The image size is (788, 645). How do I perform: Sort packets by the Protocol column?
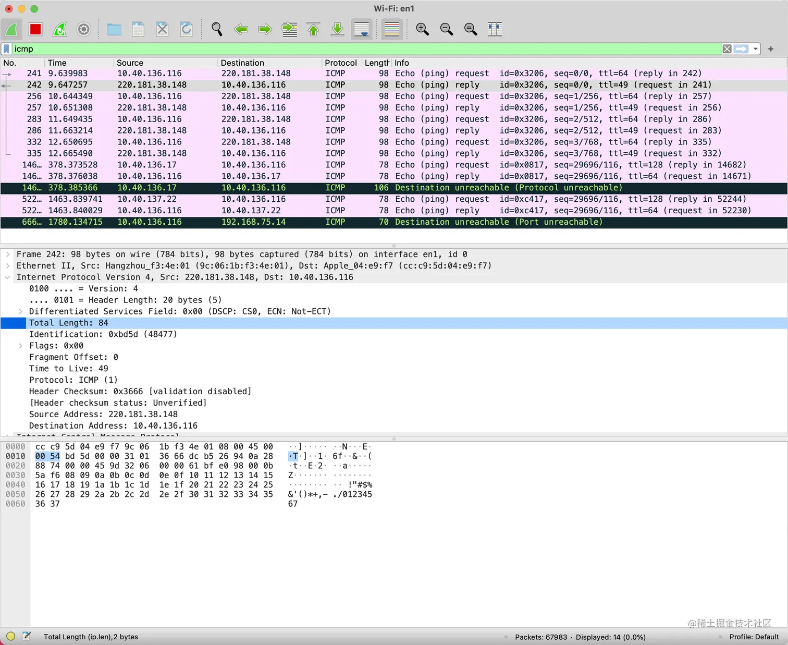(x=341, y=63)
